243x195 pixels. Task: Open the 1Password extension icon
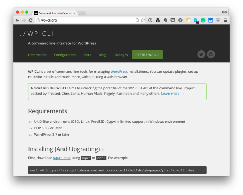point(150,20)
